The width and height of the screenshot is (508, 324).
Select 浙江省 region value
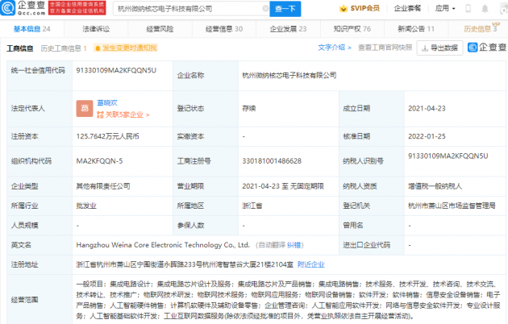pos(252,206)
